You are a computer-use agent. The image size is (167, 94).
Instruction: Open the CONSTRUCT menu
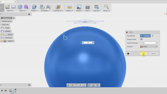click(x=58, y=11)
